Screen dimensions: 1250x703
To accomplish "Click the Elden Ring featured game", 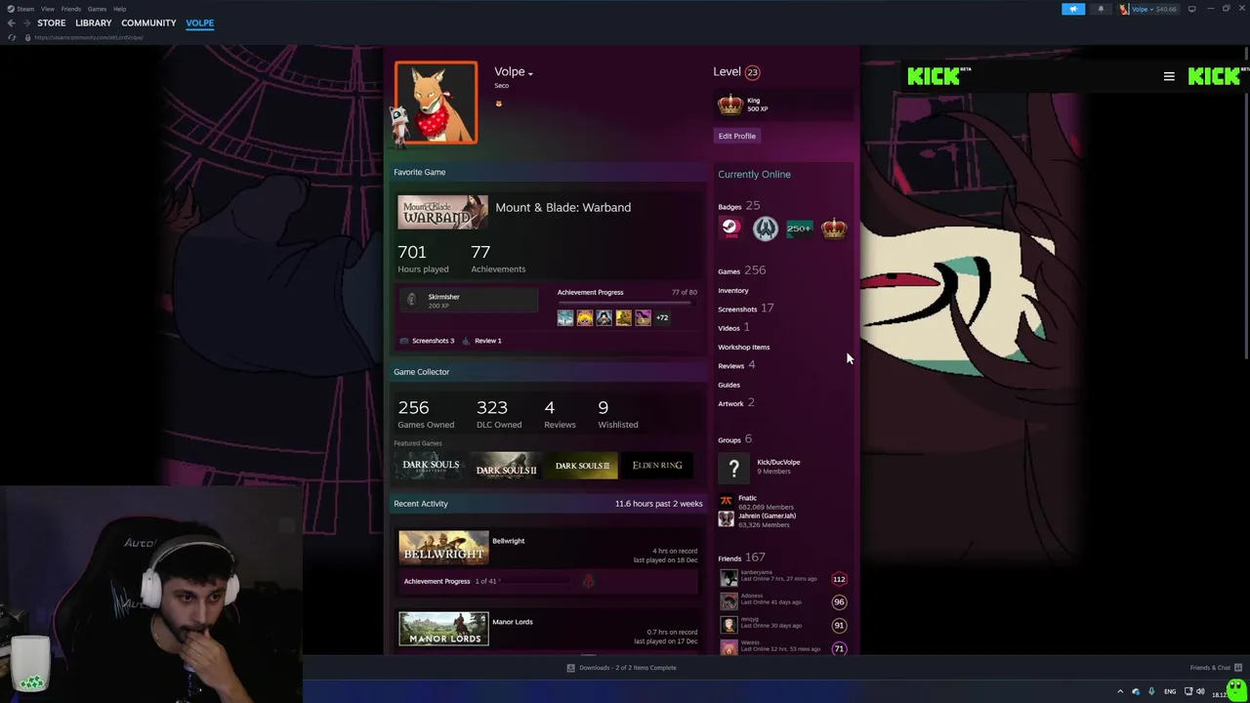I will pyautogui.click(x=657, y=466).
